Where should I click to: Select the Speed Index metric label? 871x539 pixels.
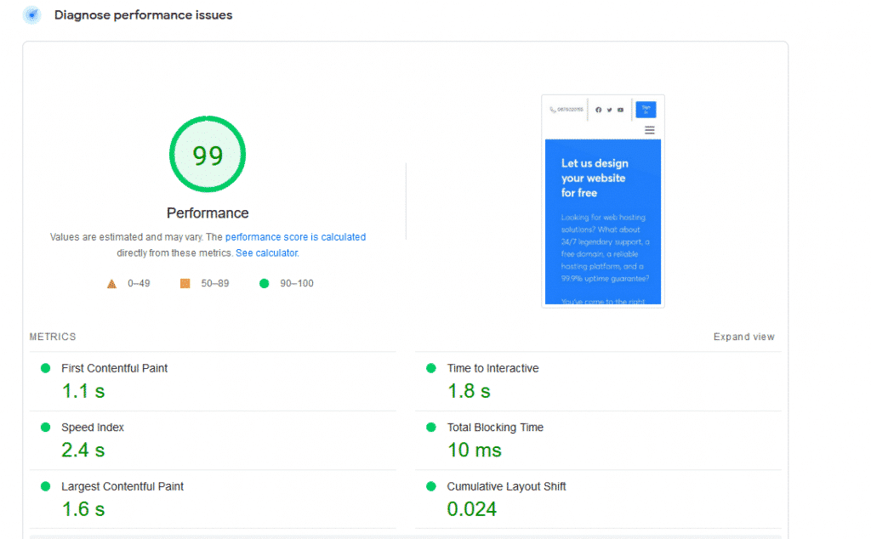point(93,428)
